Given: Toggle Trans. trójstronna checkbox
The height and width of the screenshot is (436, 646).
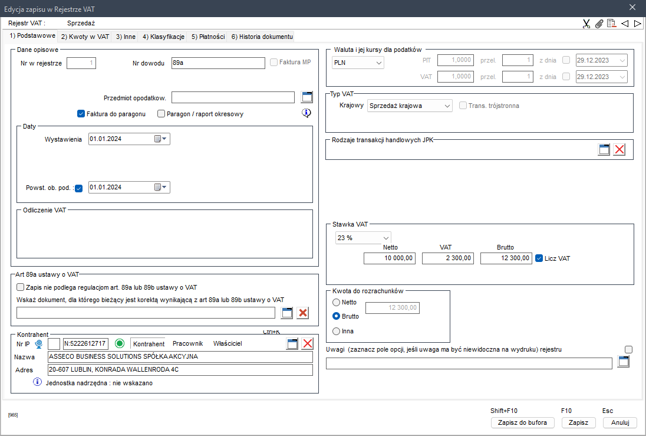Looking at the screenshot, I should pyautogui.click(x=463, y=106).
